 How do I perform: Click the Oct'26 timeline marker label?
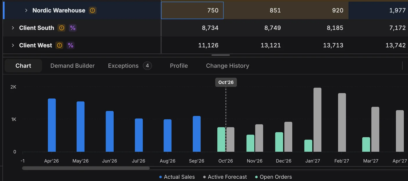click(226, 82)
